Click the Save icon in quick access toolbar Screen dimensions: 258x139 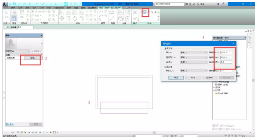[14, 4]
